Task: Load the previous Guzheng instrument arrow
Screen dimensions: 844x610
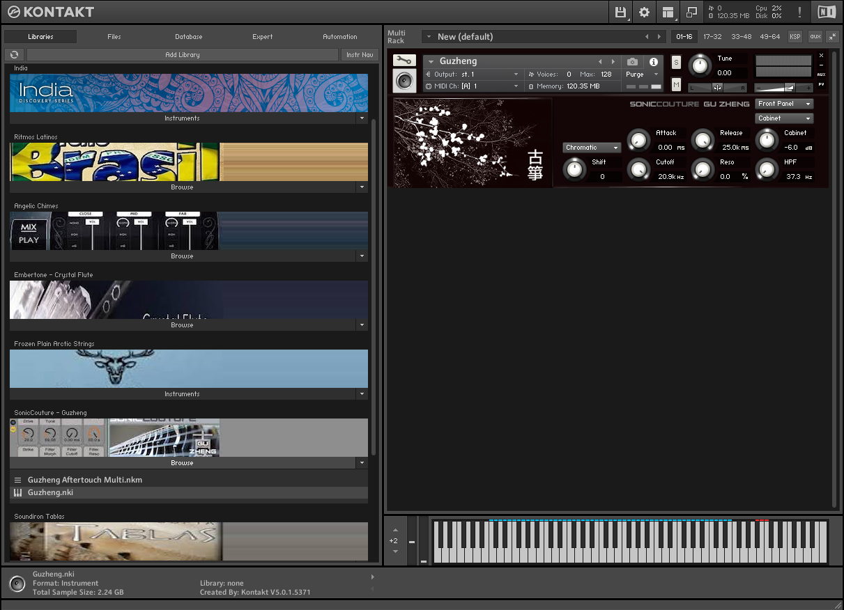Action: click(x=600, y=62)
